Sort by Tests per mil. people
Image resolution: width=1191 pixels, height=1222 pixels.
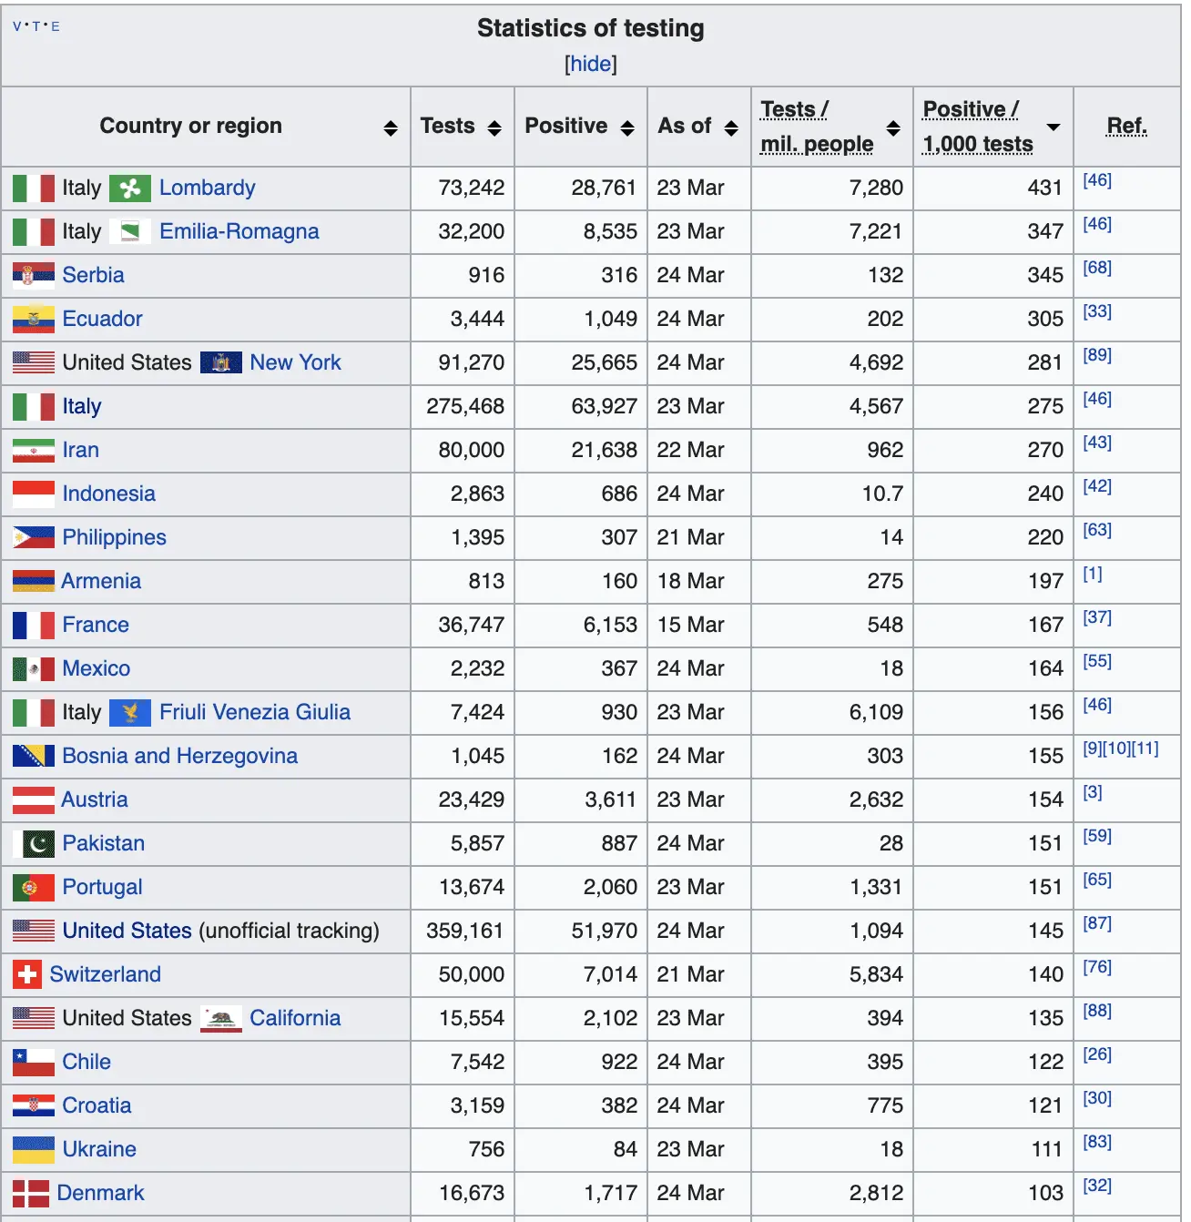tap(893, 128)
